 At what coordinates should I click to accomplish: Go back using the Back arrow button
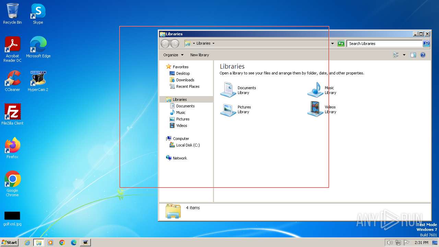coord(165,44)
